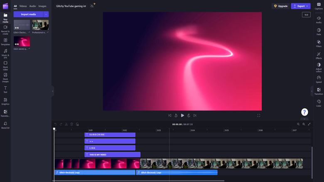Click the 0:04 mark on timeline ruler
The image size is (324, 182).
click(193, 130)
